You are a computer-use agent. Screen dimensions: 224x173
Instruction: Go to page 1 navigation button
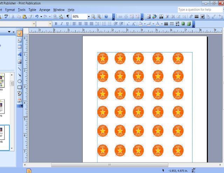[29, 171]
